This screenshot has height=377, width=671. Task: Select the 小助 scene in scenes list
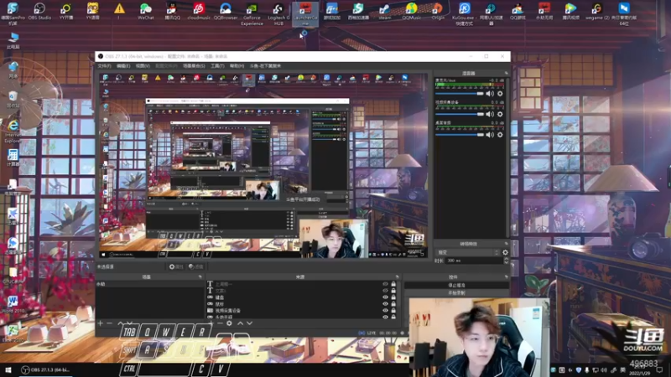click(x=150, y=284)
